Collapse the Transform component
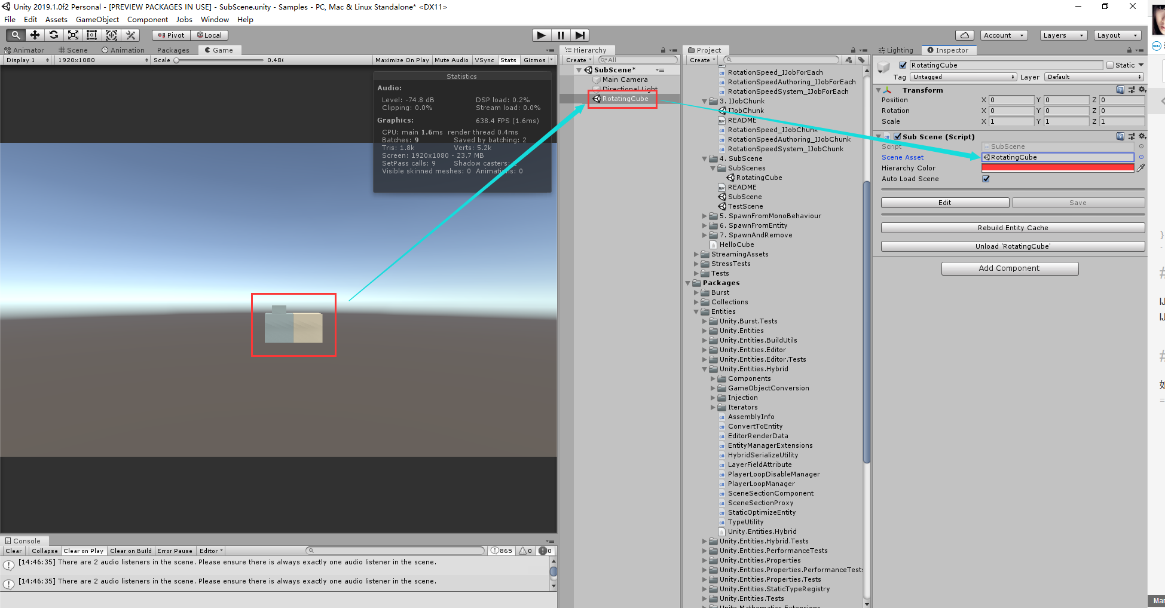 coord(878,90)
